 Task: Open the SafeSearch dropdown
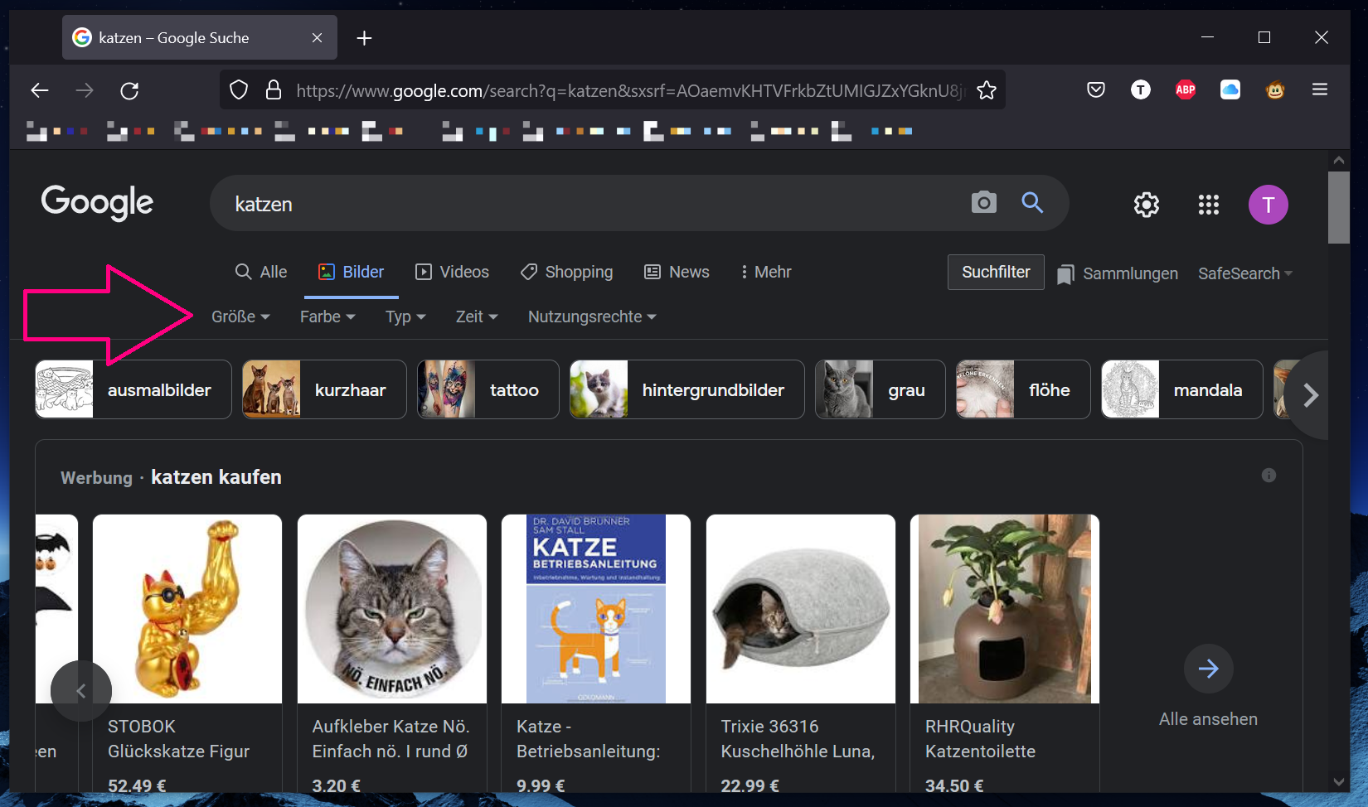(x=1244, y=274)
